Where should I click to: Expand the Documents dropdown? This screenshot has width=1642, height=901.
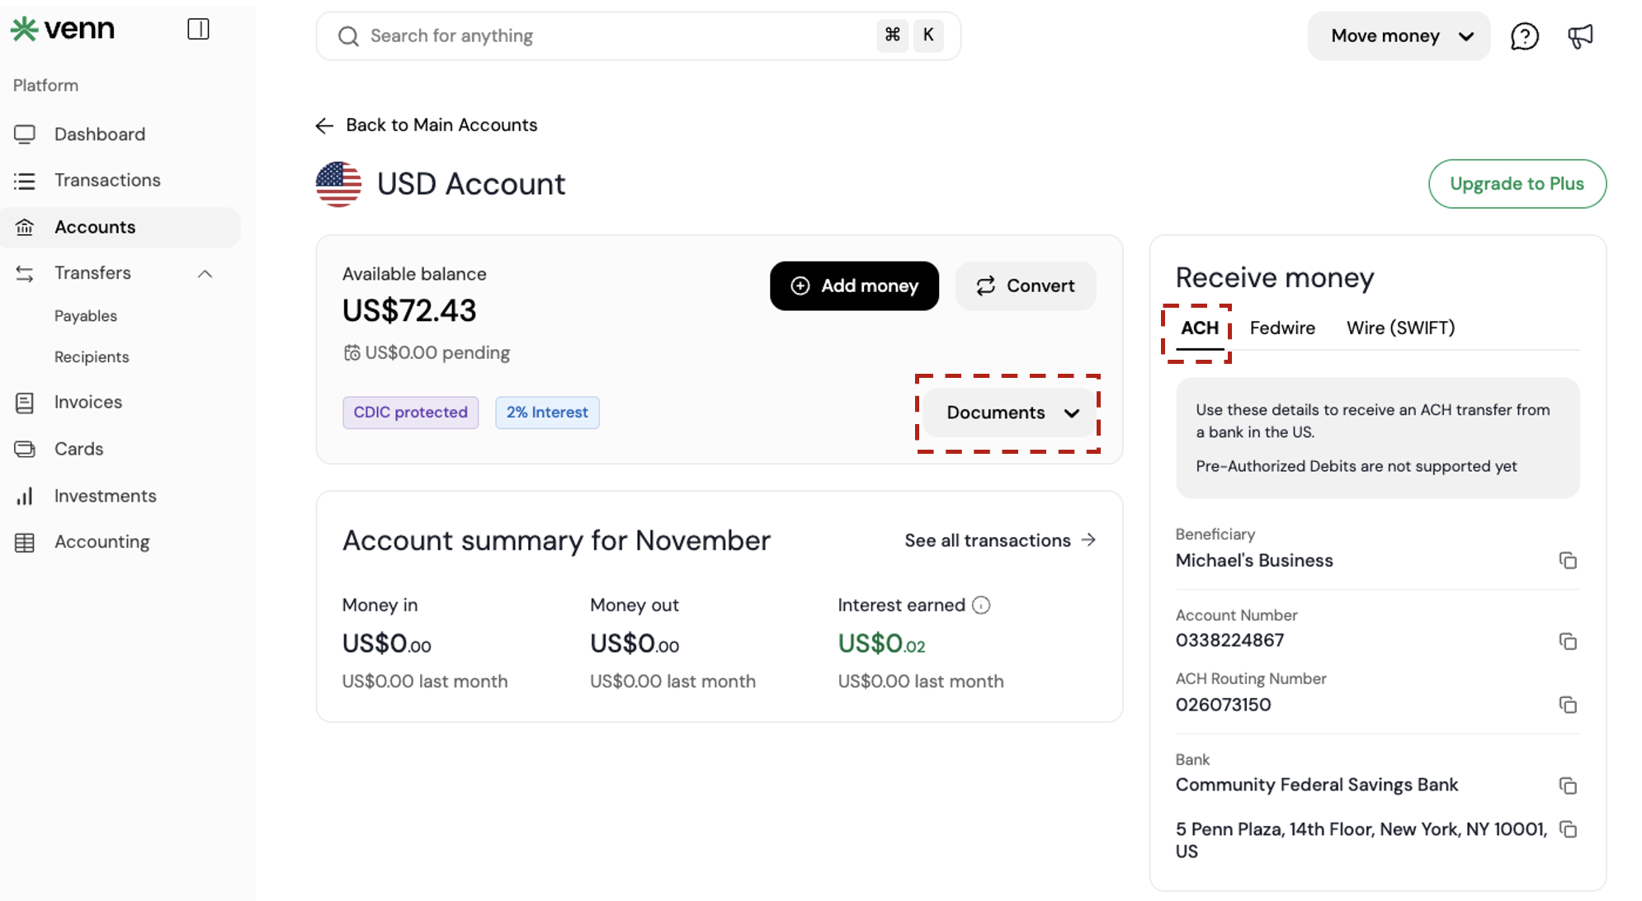1012,413
